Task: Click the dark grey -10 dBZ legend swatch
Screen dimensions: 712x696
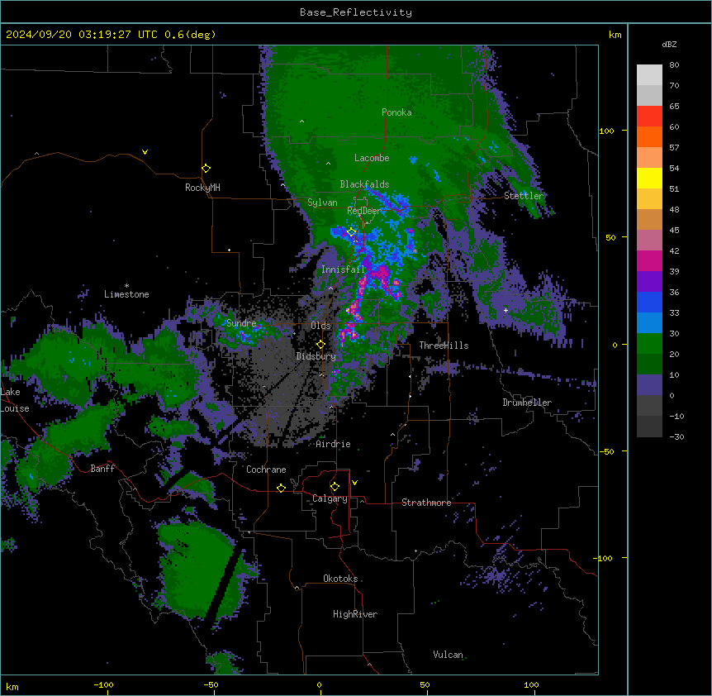Action: click(649, 427)
